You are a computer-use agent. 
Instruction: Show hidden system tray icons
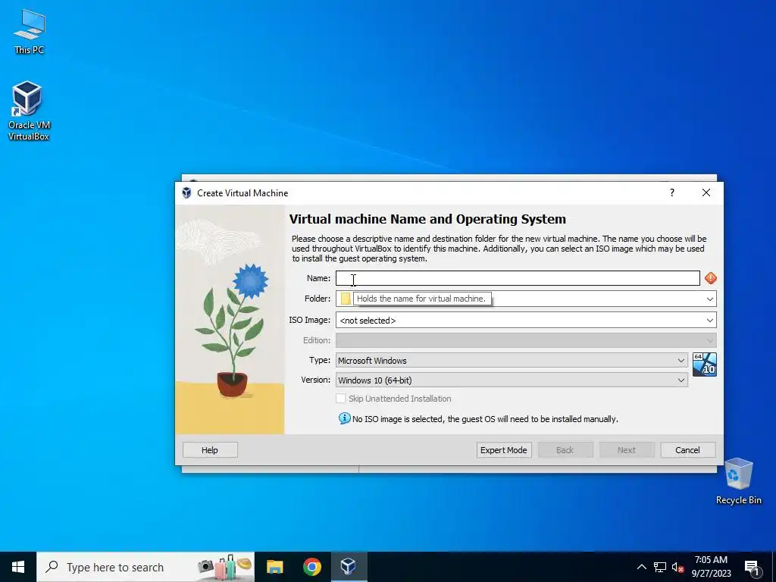click(641, 567)
